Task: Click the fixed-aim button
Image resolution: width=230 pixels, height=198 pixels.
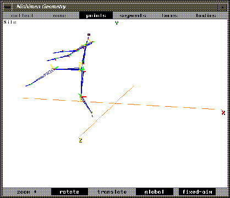Action: pos(197,192)
